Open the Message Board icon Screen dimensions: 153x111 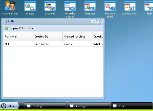coord(110,7)
